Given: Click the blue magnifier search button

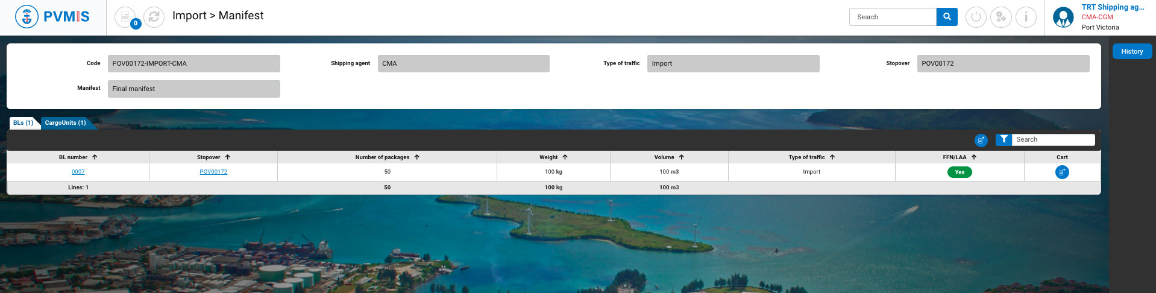Looking at the screenshot, I should [946, 17].
